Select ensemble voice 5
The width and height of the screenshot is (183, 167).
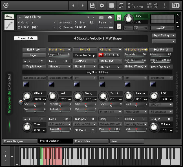(x=118, y=55)
